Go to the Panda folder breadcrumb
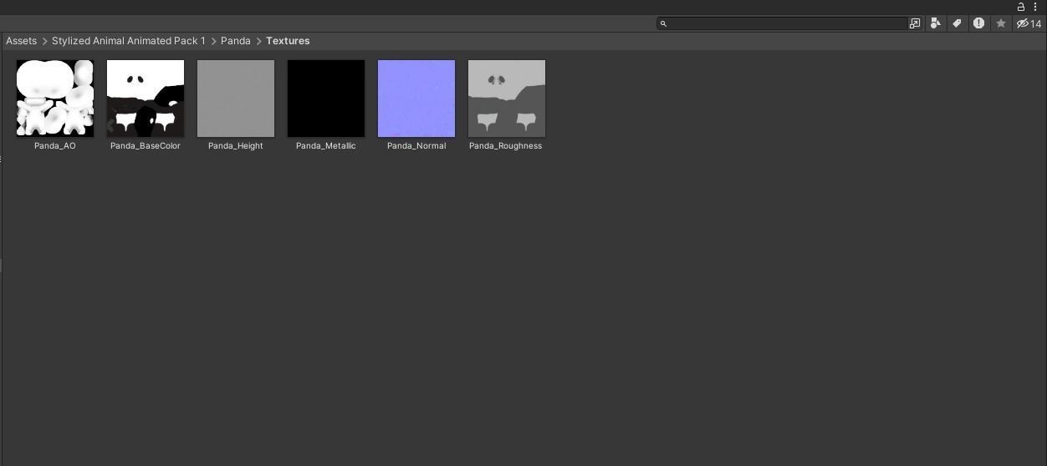Viewport: 1047px width, 466px height. (236, 41)
